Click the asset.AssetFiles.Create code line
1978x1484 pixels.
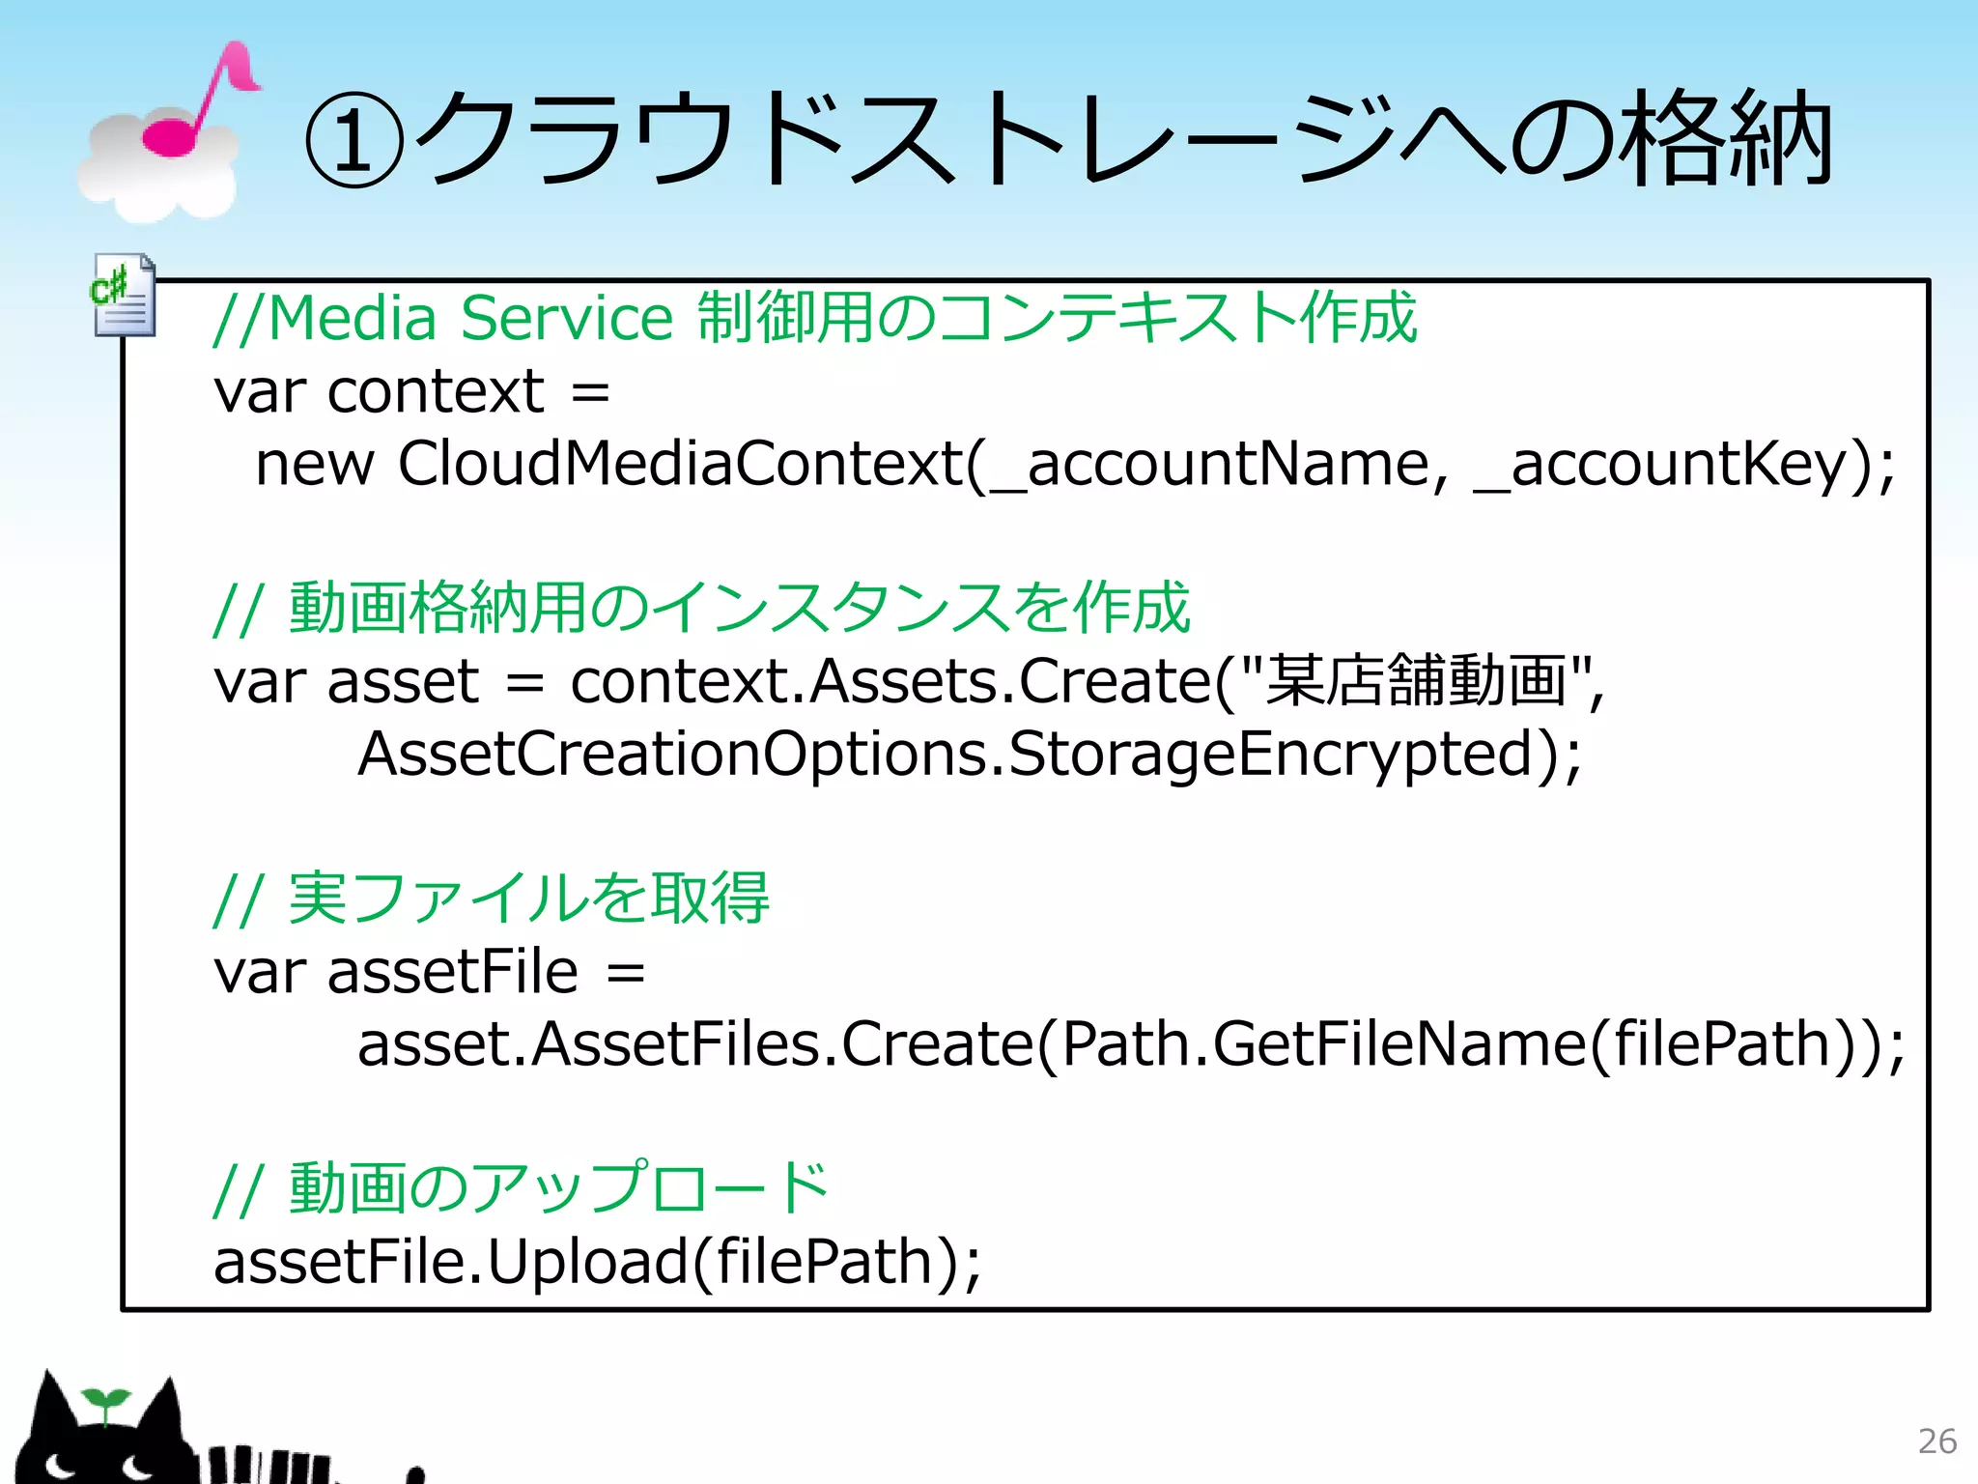1132,1044
